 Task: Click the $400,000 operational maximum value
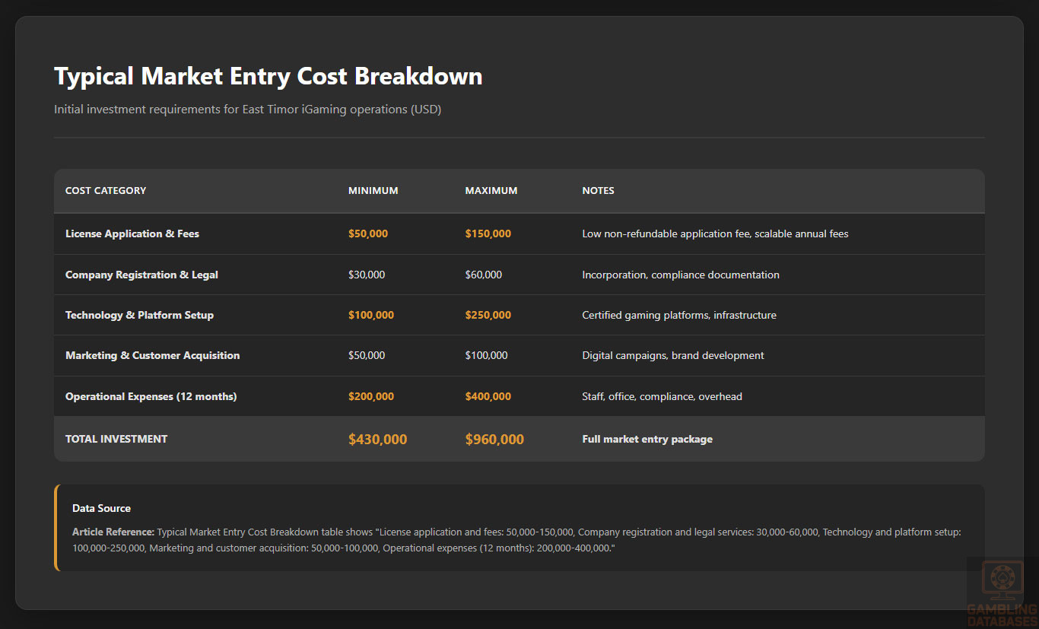(x=488, y=396)
